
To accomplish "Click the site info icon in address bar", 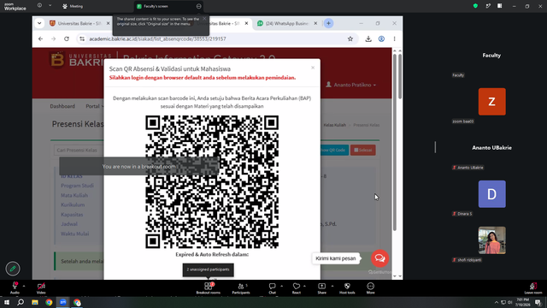I will [82, 38].
